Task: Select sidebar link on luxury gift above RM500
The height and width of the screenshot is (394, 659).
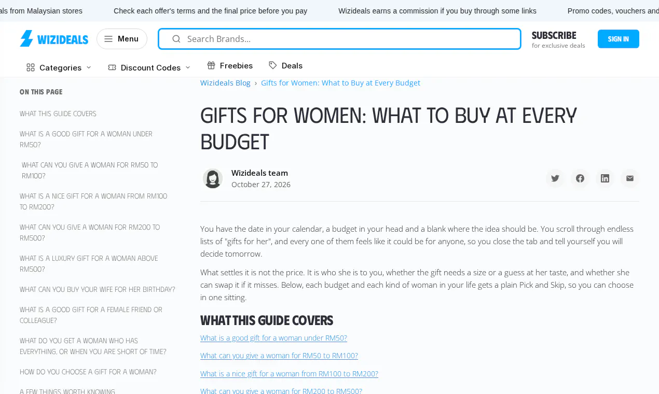Action: point(89,263)
